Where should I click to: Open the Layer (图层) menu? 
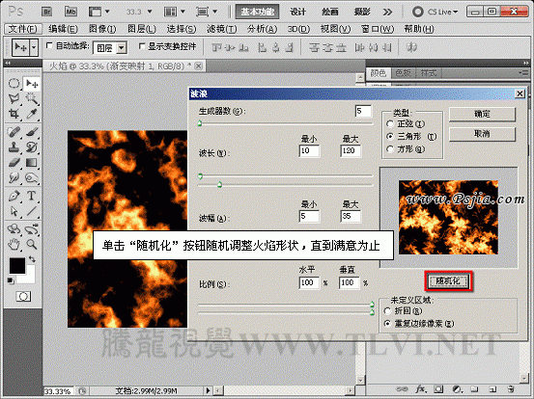point(142,29)
